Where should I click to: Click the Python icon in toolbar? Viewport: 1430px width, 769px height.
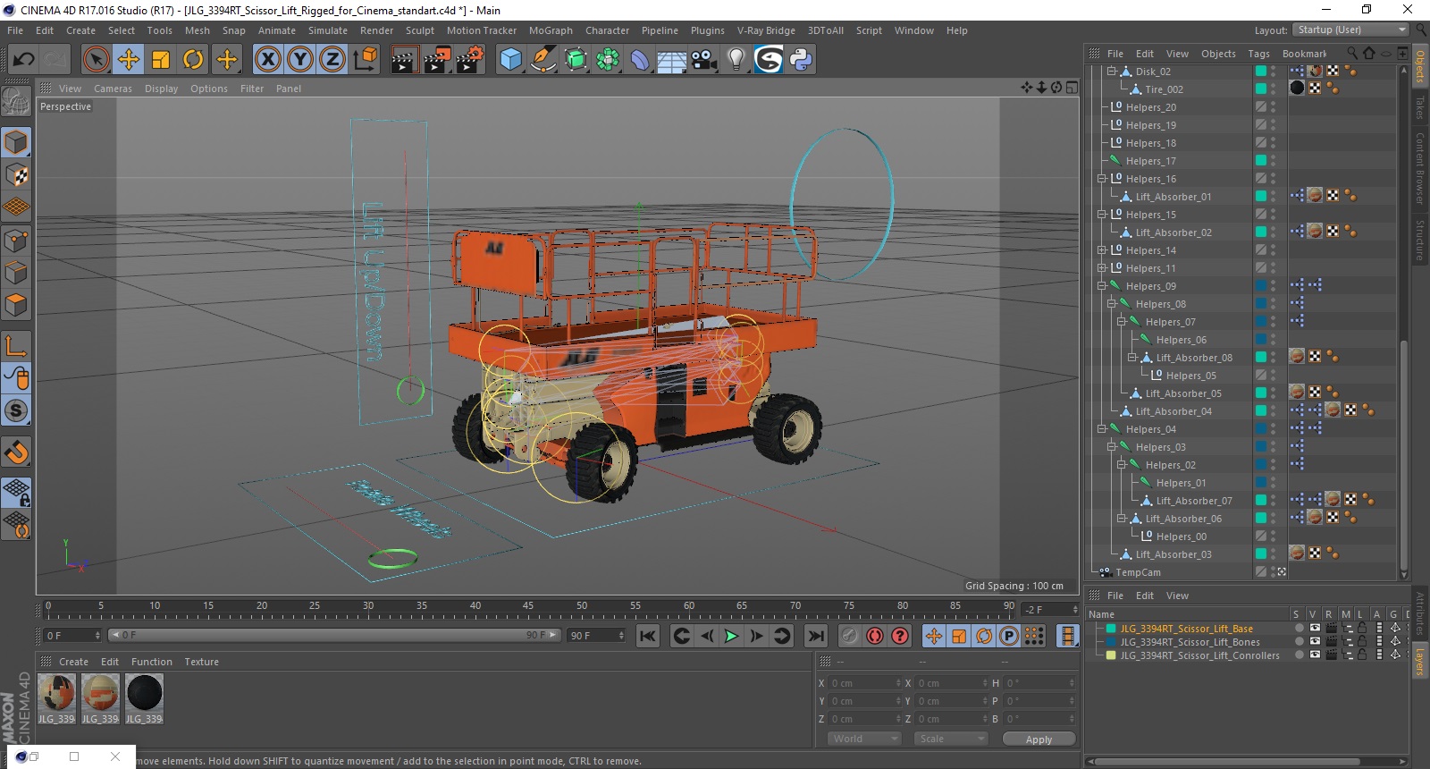click(801, 60)
